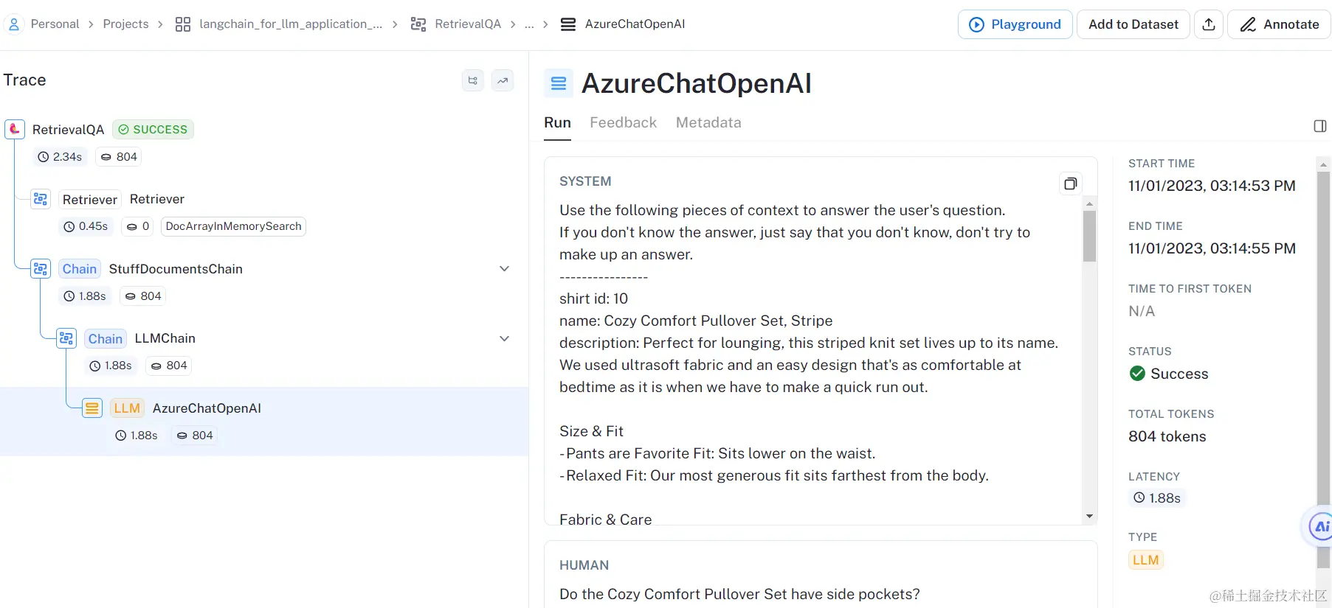Click the Success status indicator
The width and height of the screenshot is (1332, 608).
point(1169,374)
